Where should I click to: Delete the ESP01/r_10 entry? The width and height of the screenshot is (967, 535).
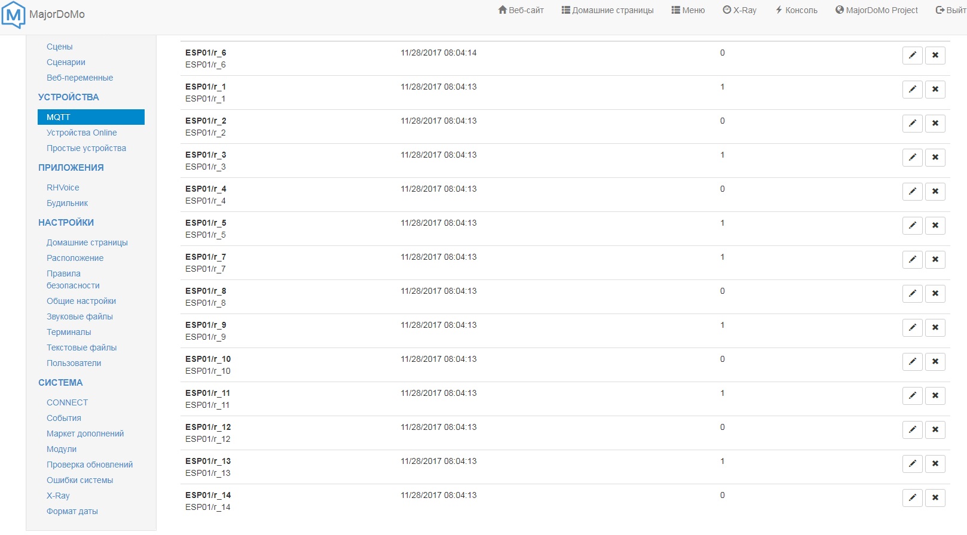coord(935,362)
